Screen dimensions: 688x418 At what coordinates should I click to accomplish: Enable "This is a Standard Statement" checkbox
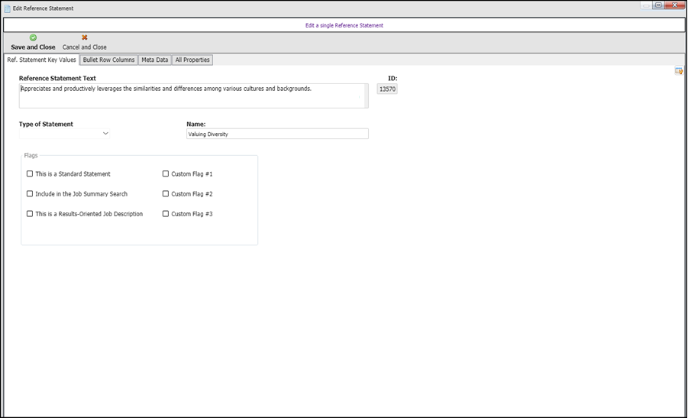(30, 174)
